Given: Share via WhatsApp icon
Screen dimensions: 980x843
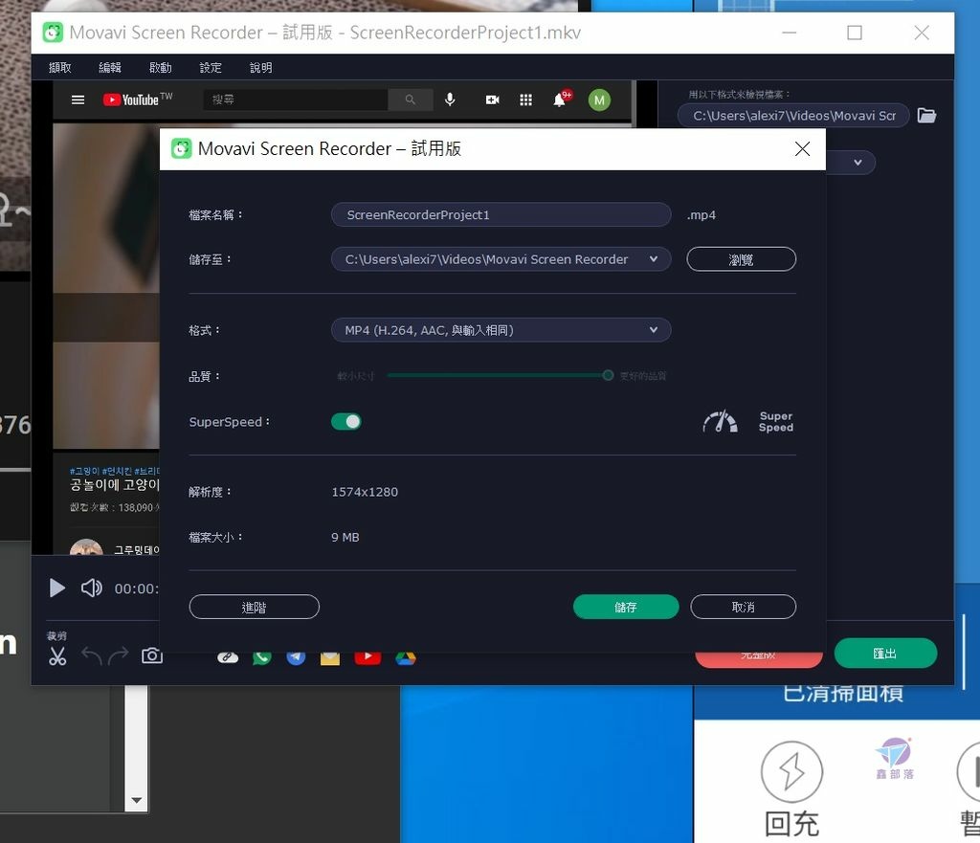Looking at the screenshot, I should [262, 657].
